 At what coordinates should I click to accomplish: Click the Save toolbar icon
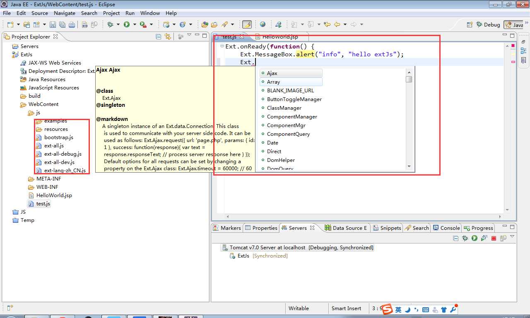click(53, 24)
